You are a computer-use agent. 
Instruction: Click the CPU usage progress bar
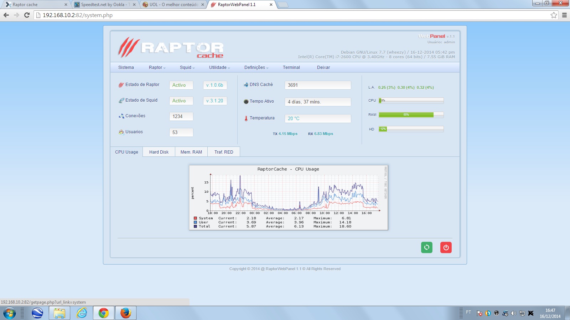pyautogui.click(x=411, y=101)
